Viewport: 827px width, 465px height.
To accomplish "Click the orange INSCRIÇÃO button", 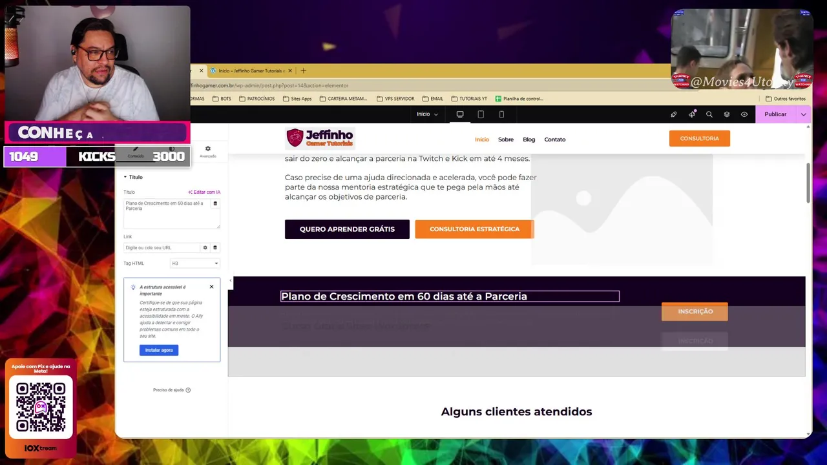I will tap(695, 311).
